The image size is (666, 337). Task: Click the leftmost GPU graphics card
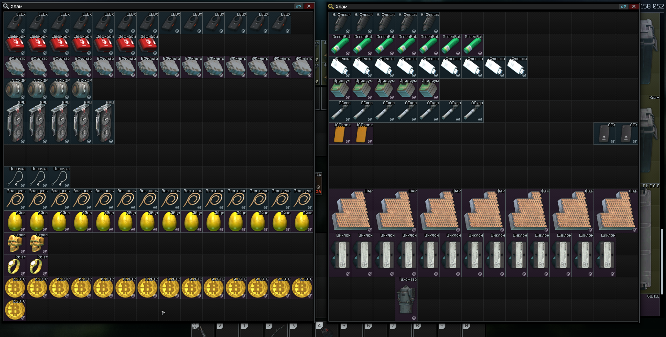(15, 122)
